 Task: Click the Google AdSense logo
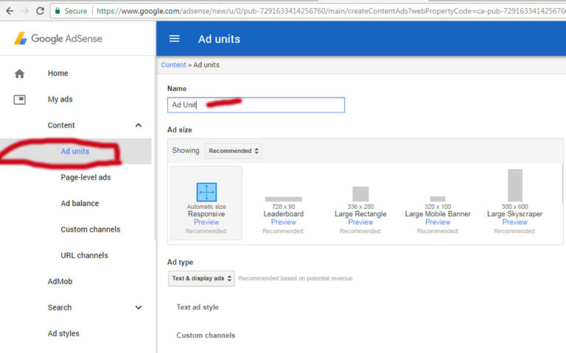(58, 38)
